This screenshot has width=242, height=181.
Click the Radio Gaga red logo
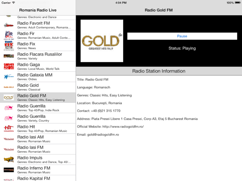click(9, 66)
